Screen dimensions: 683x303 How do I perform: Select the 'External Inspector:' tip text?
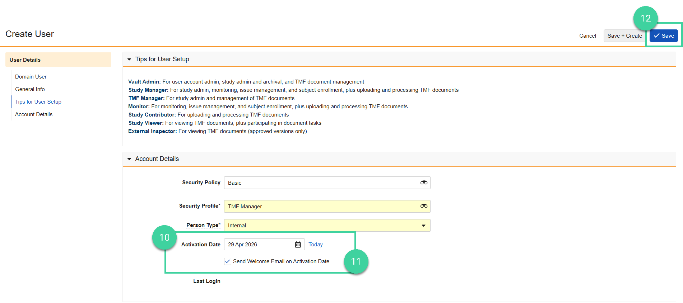[153, 131]
